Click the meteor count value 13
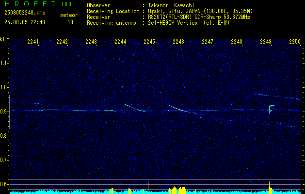Viewport: 305px width, 194px height. [x=70, y=22]
